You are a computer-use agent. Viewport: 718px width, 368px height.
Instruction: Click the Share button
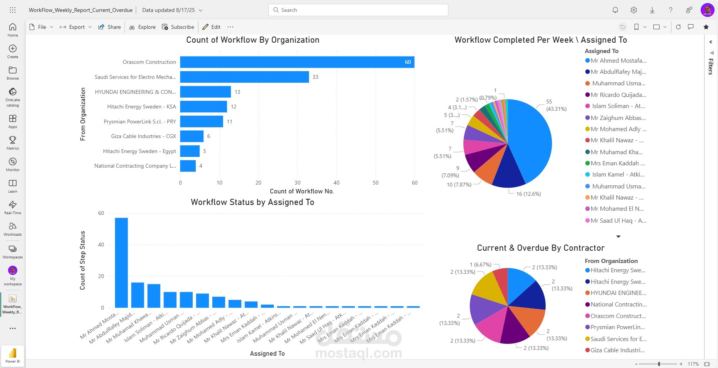110,27
